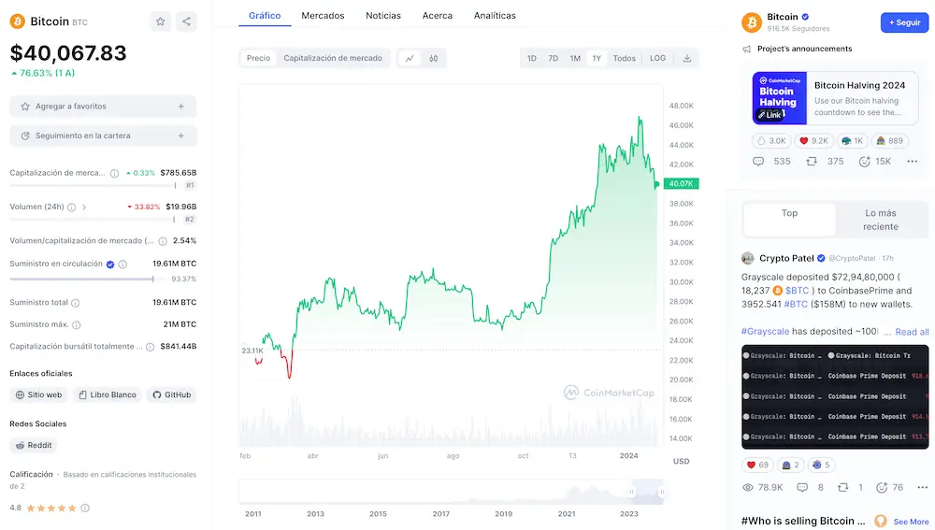Download chart data using the download icon
Viewport: 935px width, 530px height.
click(687, 58)
